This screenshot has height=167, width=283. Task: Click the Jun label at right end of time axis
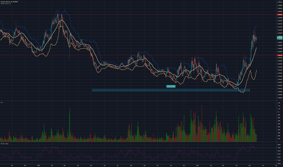point(263,165)
